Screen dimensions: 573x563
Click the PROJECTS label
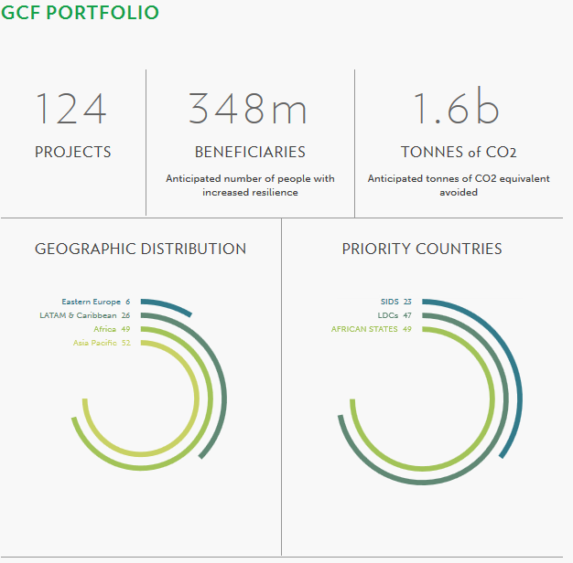[73, 153]
